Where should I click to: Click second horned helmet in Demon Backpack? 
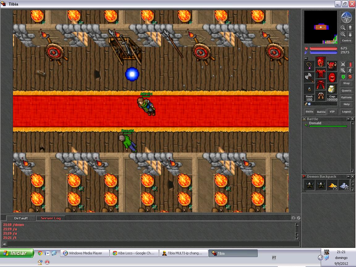tap(321, 185)
